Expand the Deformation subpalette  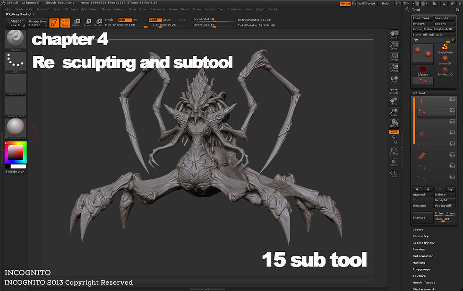423,256
